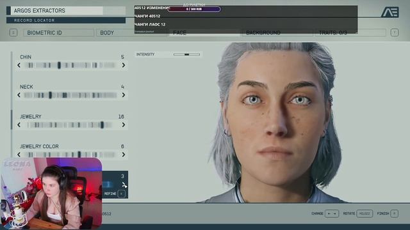The width and height of the screenshot is (410, 230).
Task: Click the Finish key button
Action: (395, 213)
